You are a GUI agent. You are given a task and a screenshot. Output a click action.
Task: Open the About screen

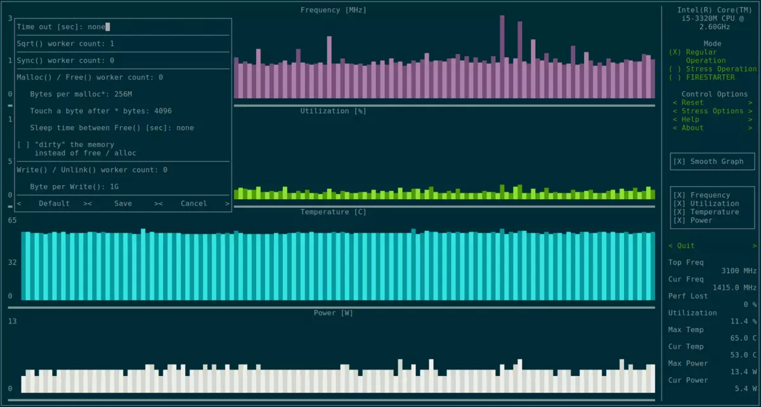point(691,127)
